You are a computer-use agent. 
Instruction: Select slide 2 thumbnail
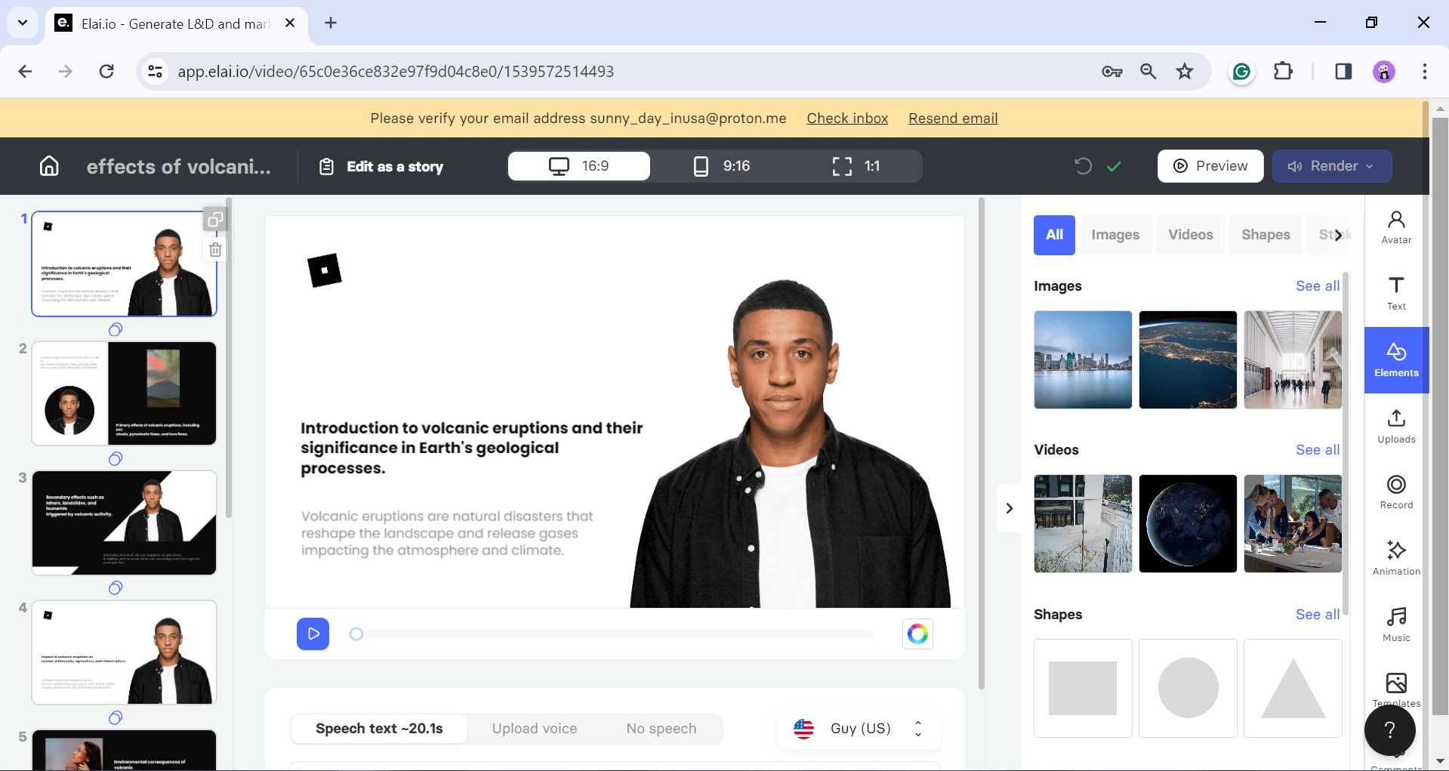[125, 393]
